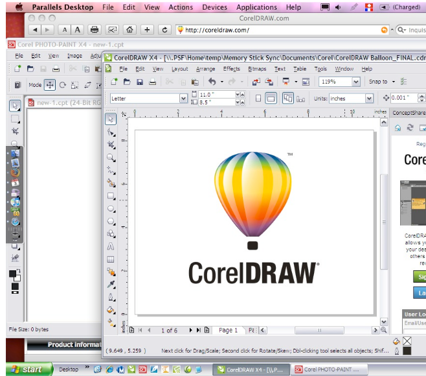Toggle portrait page orientation
Image resolution: width=426 pixels, height=376 pixels.
pos(258,98)
